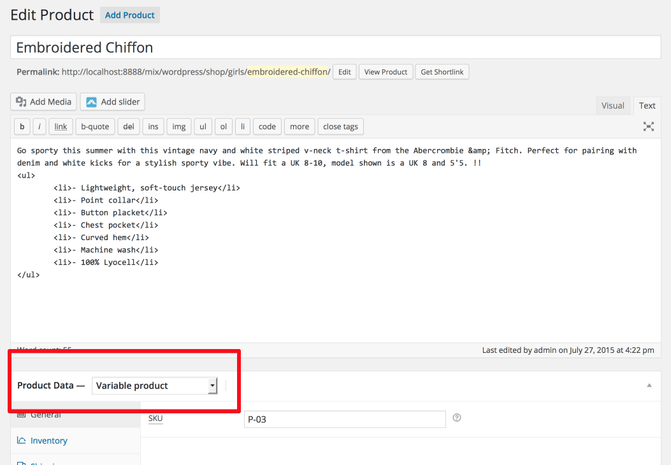This screenshot has width=671, height=465.
Task: Click the Add Media button
Action: point(43,102)
